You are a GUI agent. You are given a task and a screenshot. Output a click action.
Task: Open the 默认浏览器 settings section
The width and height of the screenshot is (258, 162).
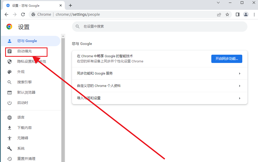click(31, 93)
